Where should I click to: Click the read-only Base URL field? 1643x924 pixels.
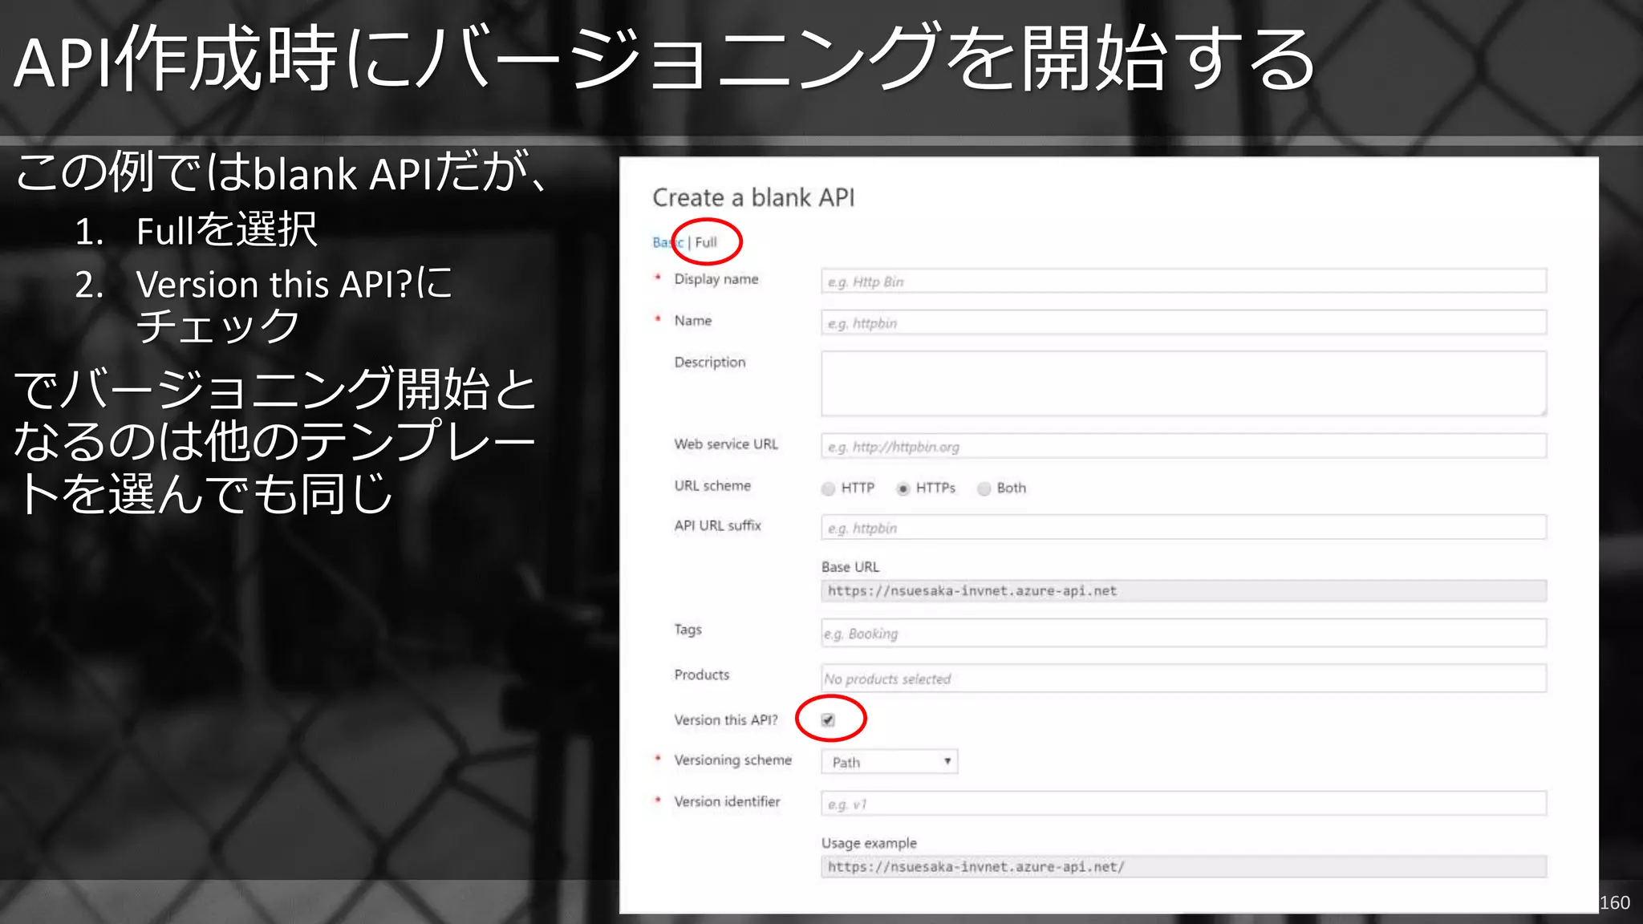coord(1183,591)
